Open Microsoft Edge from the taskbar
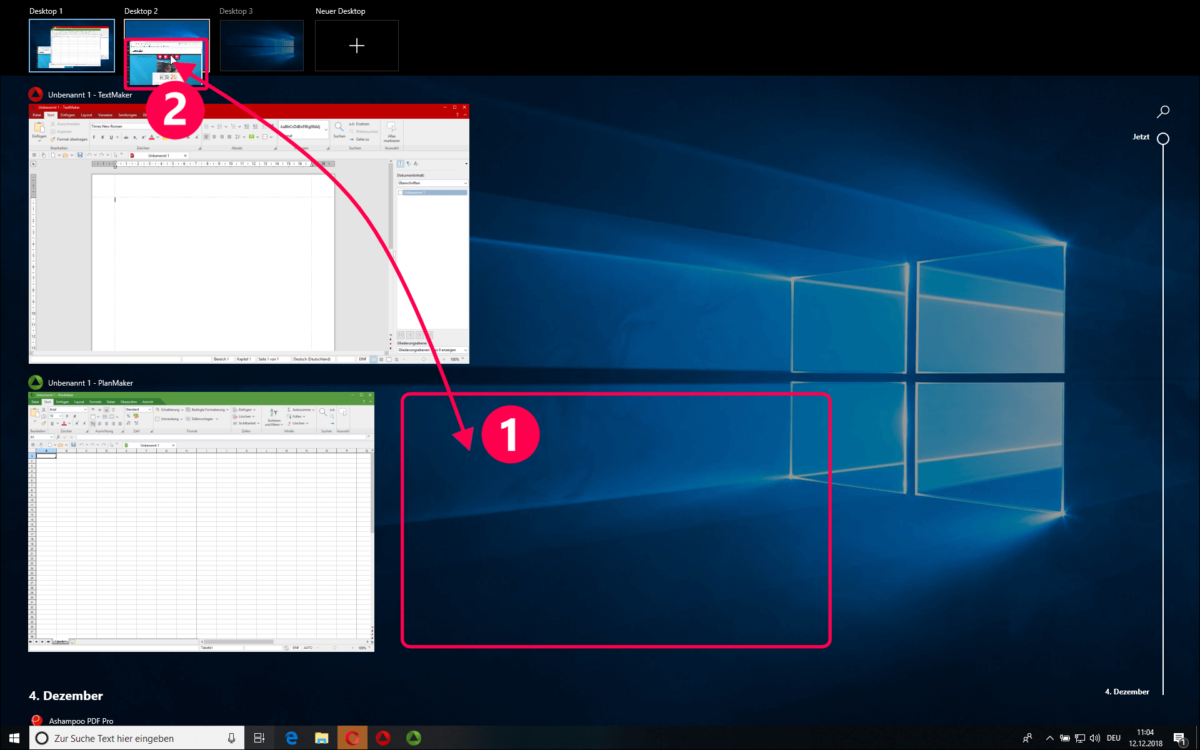 point(291,738)
